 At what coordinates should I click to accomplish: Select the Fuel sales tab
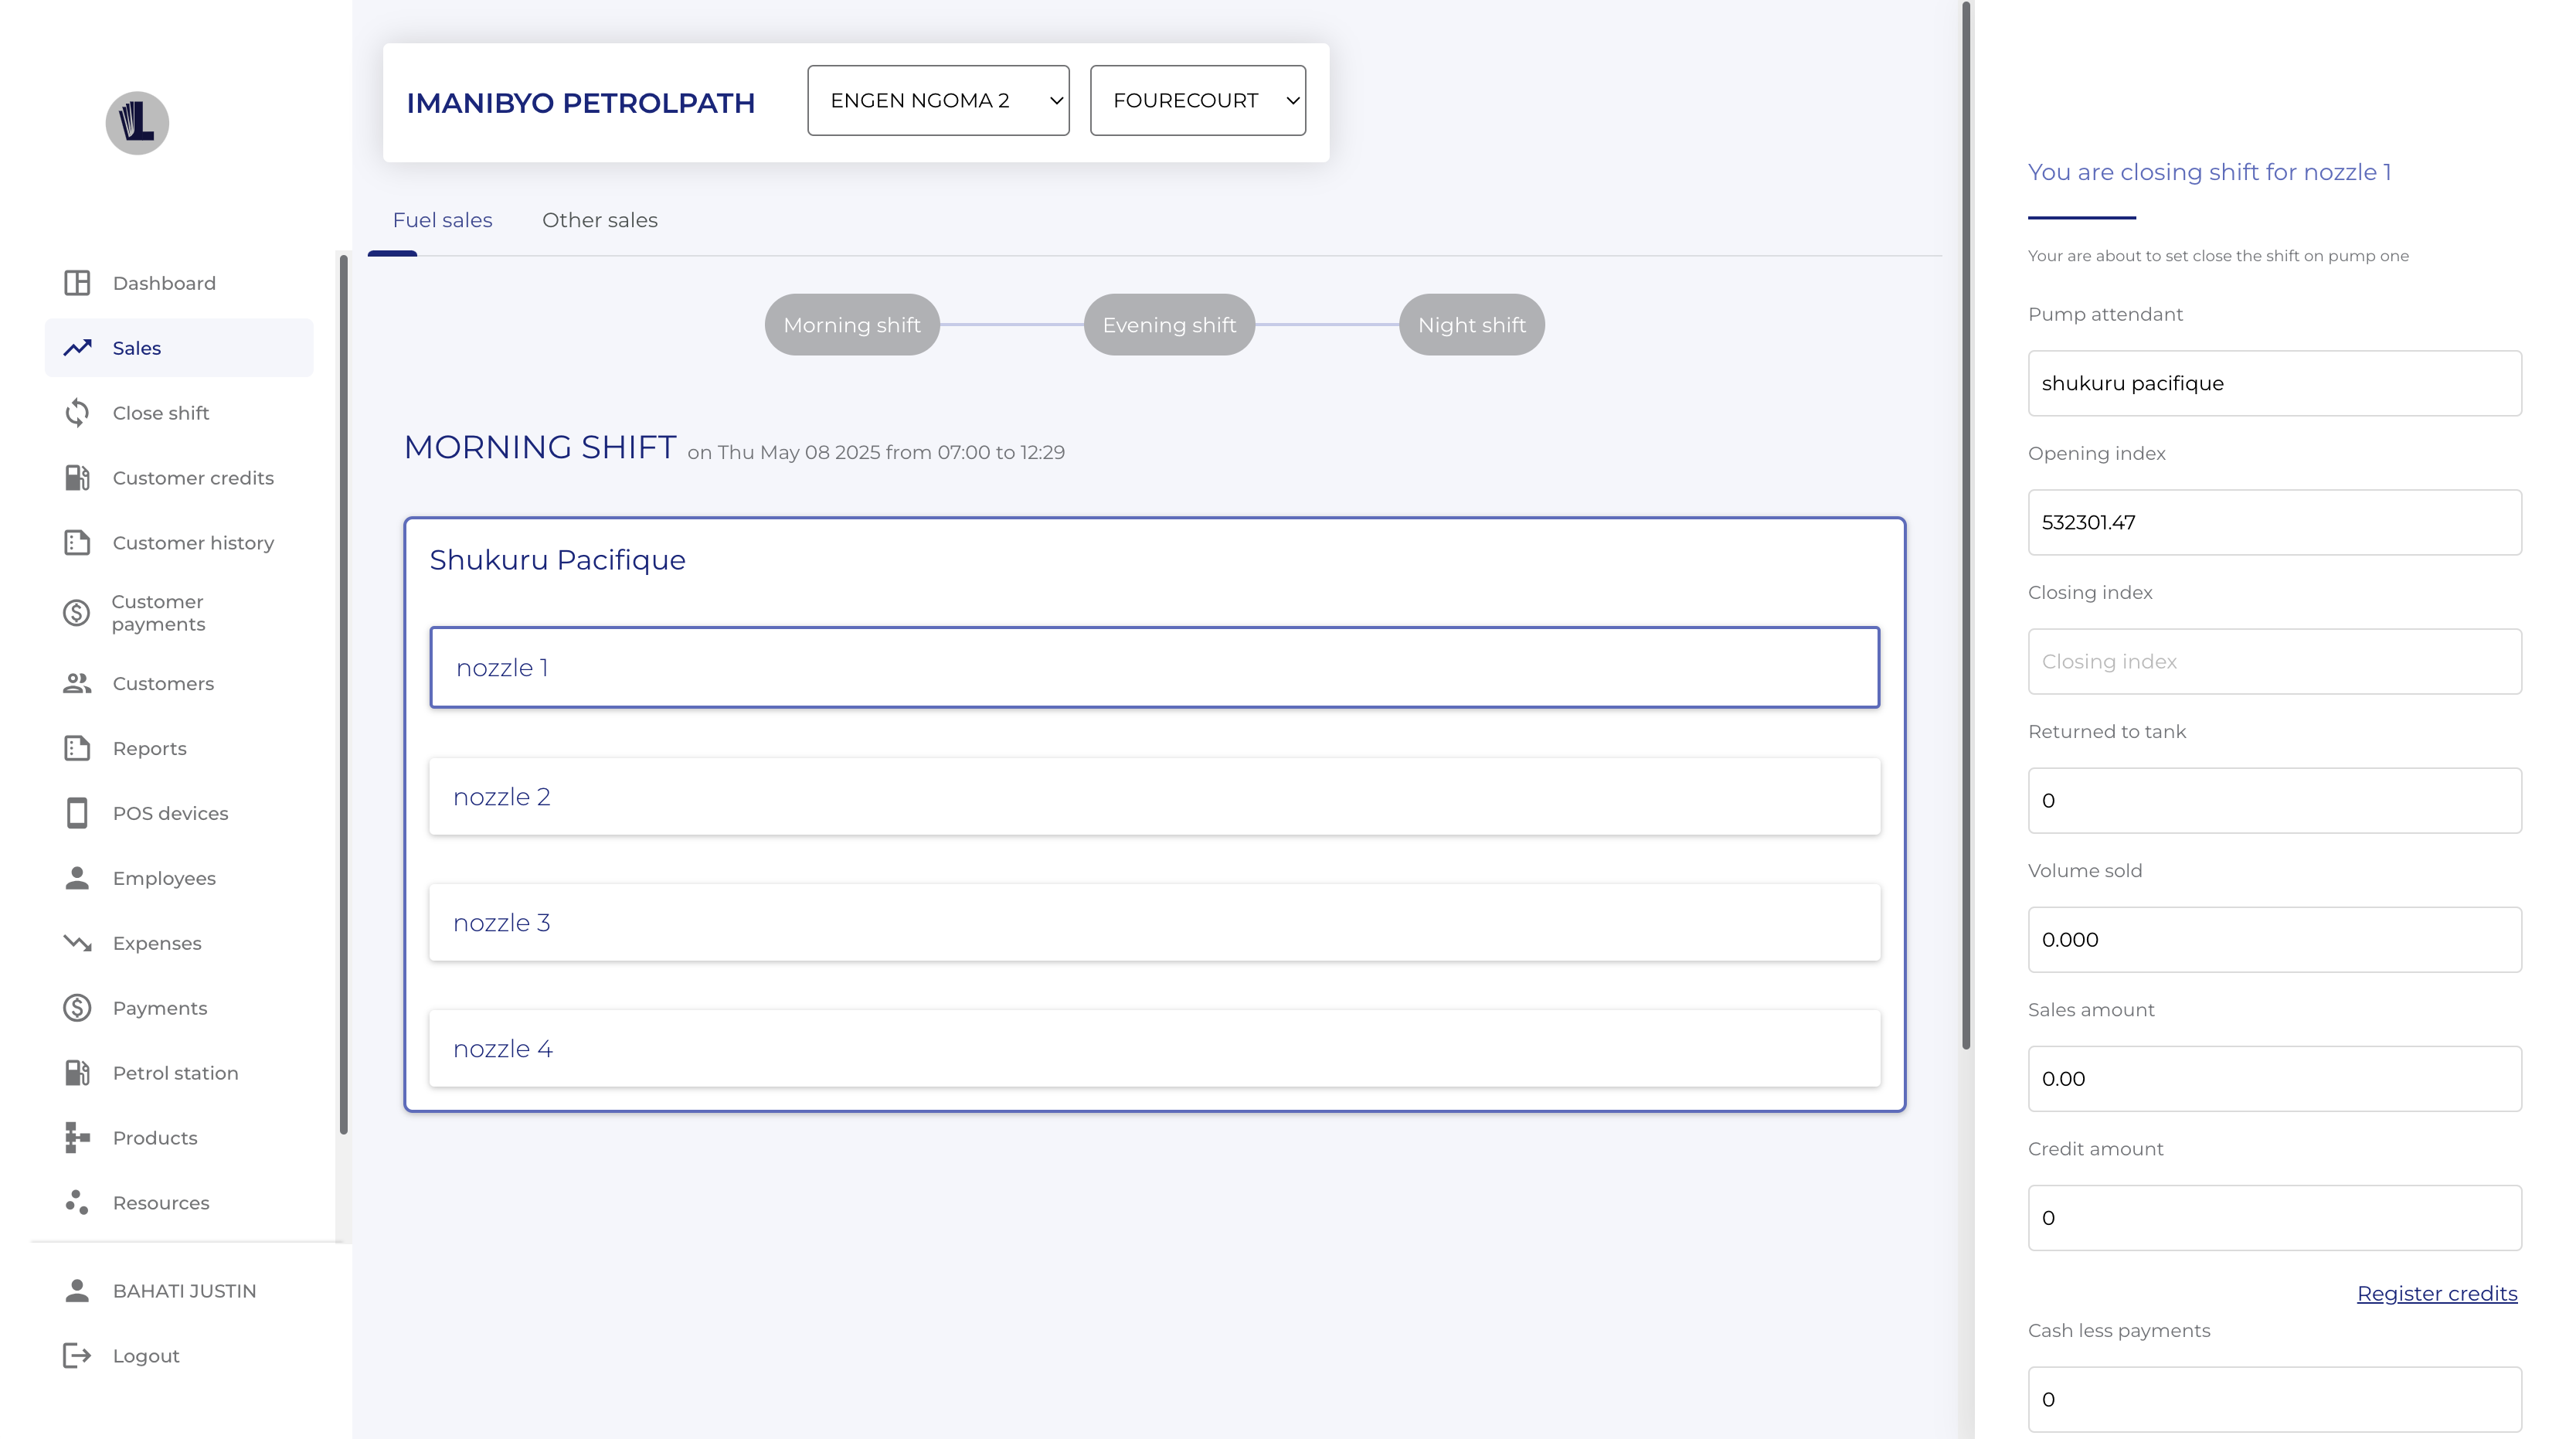(x=442, y=220)
